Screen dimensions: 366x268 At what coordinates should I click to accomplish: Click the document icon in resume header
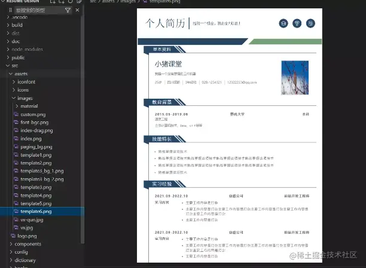point(310,23)
